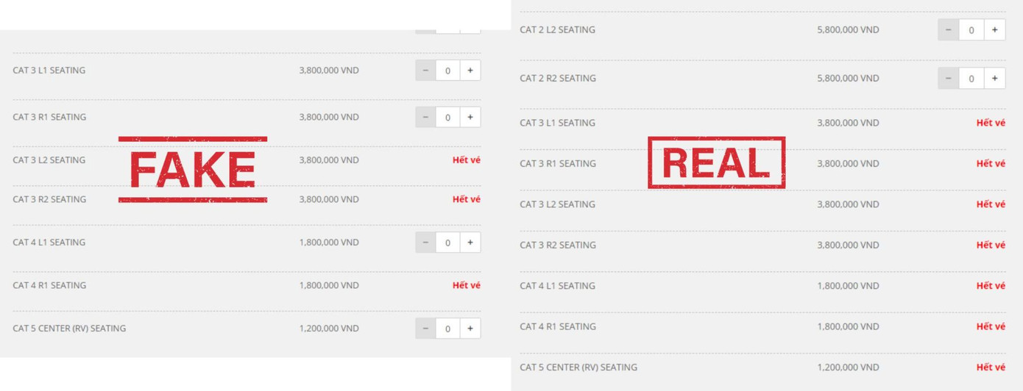Image resolution: width=1023 pixels, height=391 pixels.
Task: Click minus for CAT 4 L1 seating
Action: click(x=425, y=243)
